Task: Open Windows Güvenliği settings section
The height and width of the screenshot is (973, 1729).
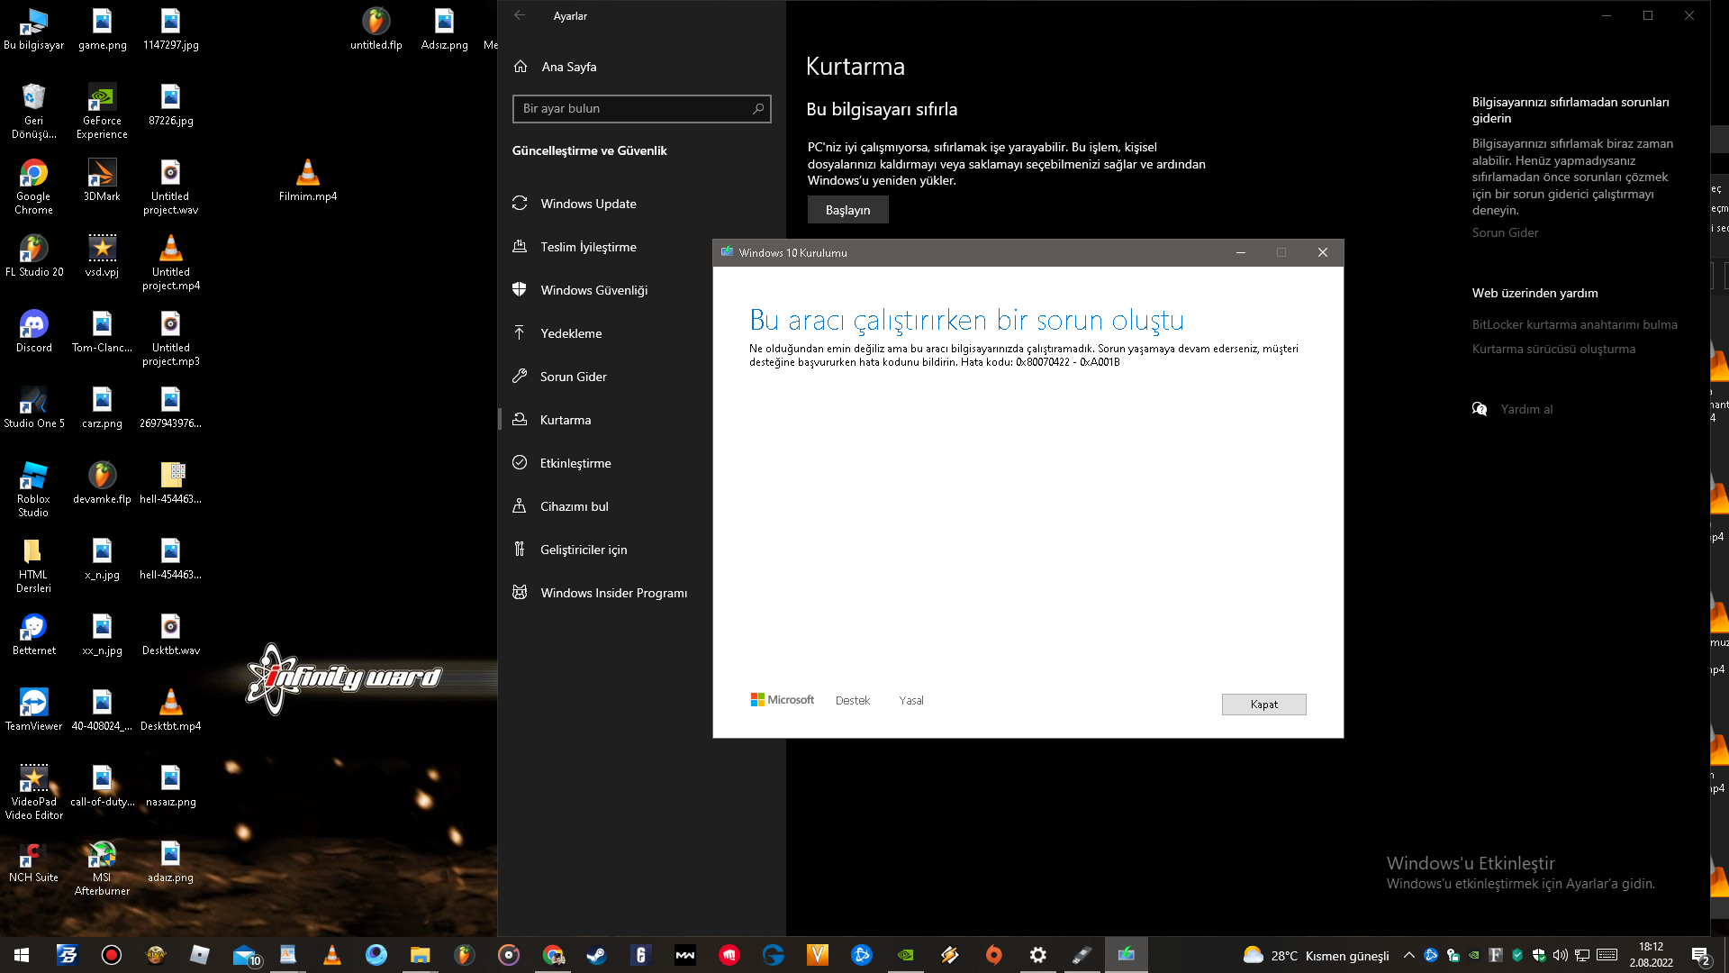Action: (x=593, y=290)
